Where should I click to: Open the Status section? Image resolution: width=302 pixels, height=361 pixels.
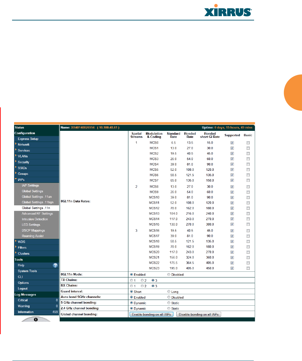tap(19, 127)
